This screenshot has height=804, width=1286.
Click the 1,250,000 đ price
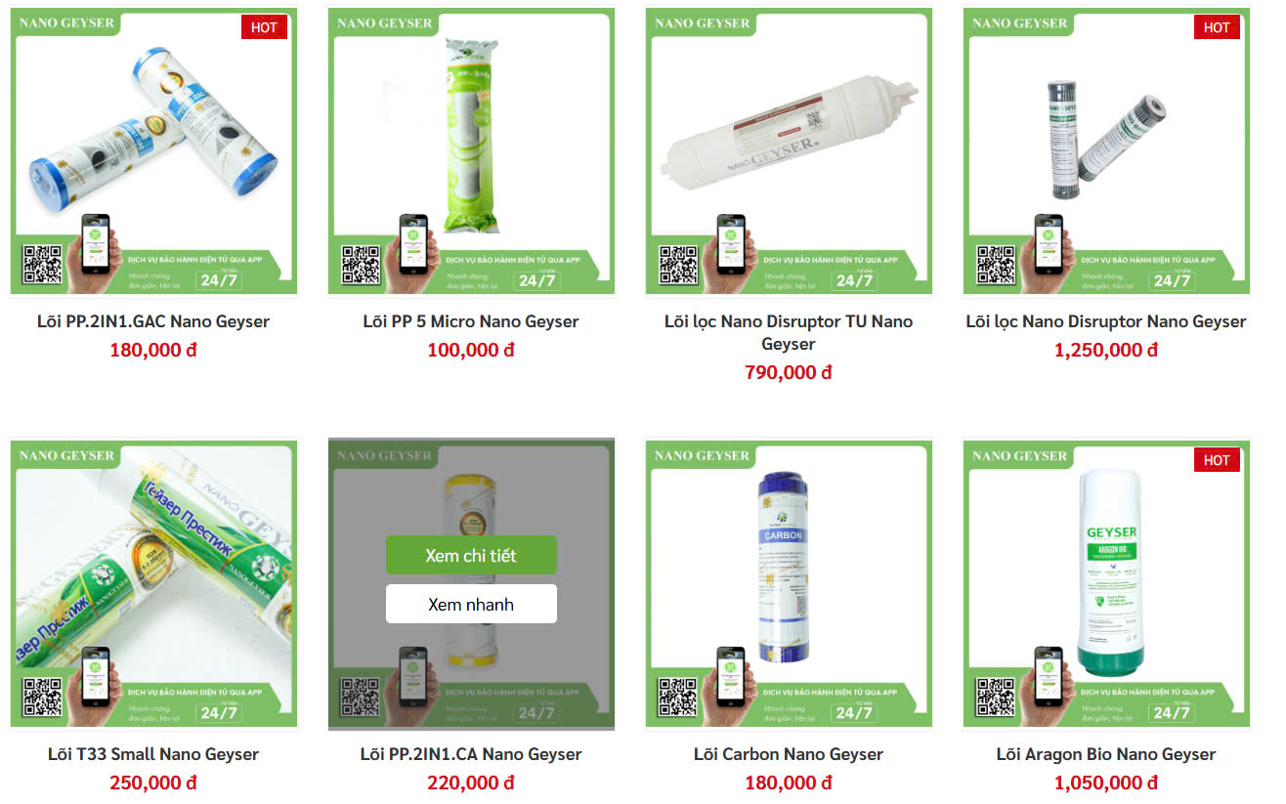coord(1106,350)
